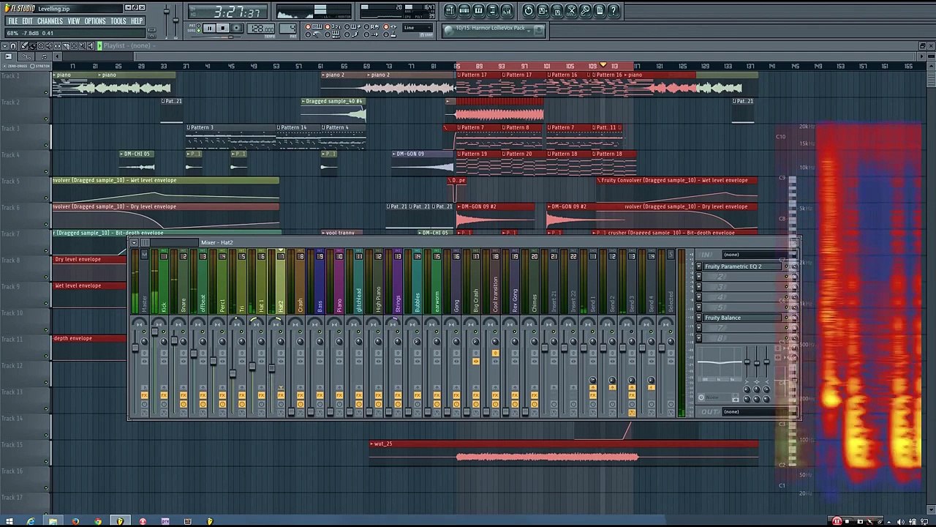Click the export/render disk icon

[x=557, y=11]
